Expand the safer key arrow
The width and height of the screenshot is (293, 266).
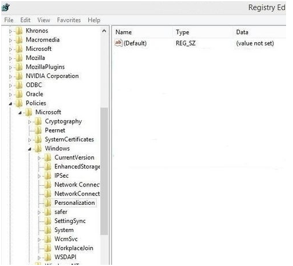39,212
